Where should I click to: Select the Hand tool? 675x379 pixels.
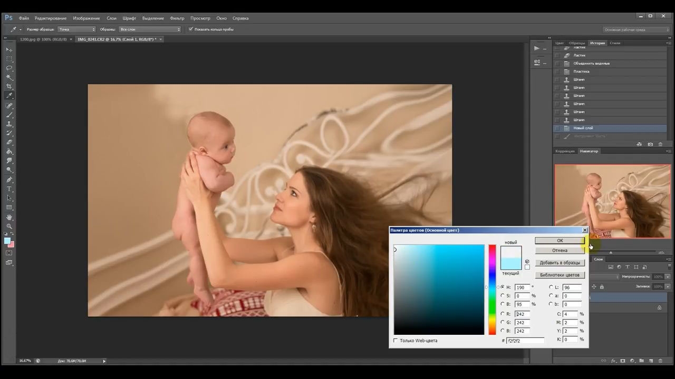click(x=9, y=217)
